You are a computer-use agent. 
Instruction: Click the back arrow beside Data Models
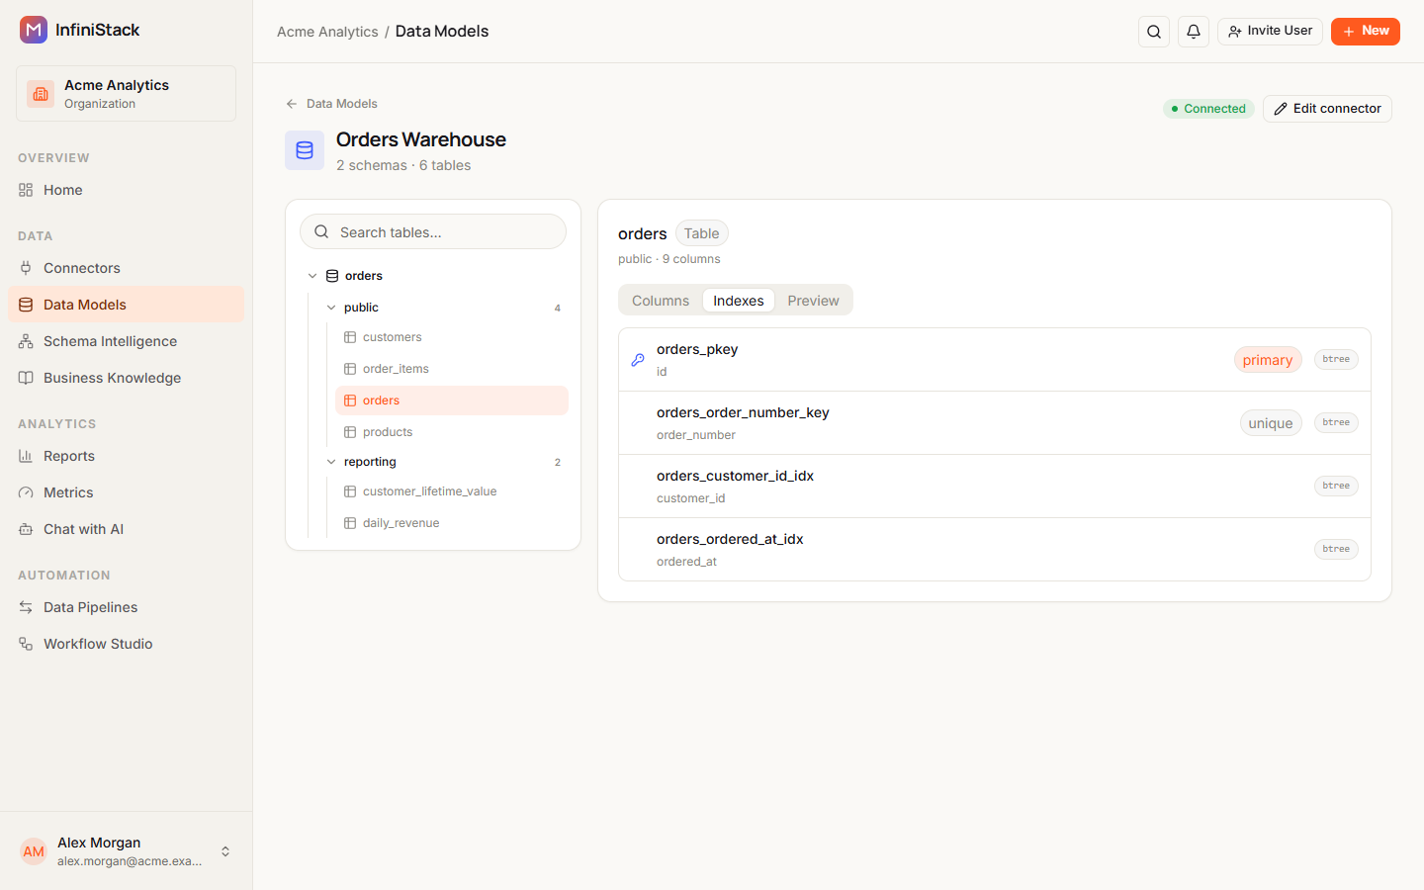tap(292, 104)
